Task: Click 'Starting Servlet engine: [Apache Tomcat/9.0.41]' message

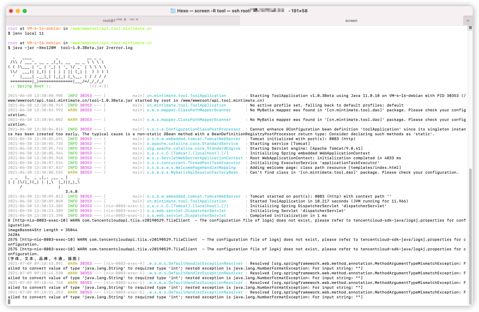Action: [x=306, y=148]
